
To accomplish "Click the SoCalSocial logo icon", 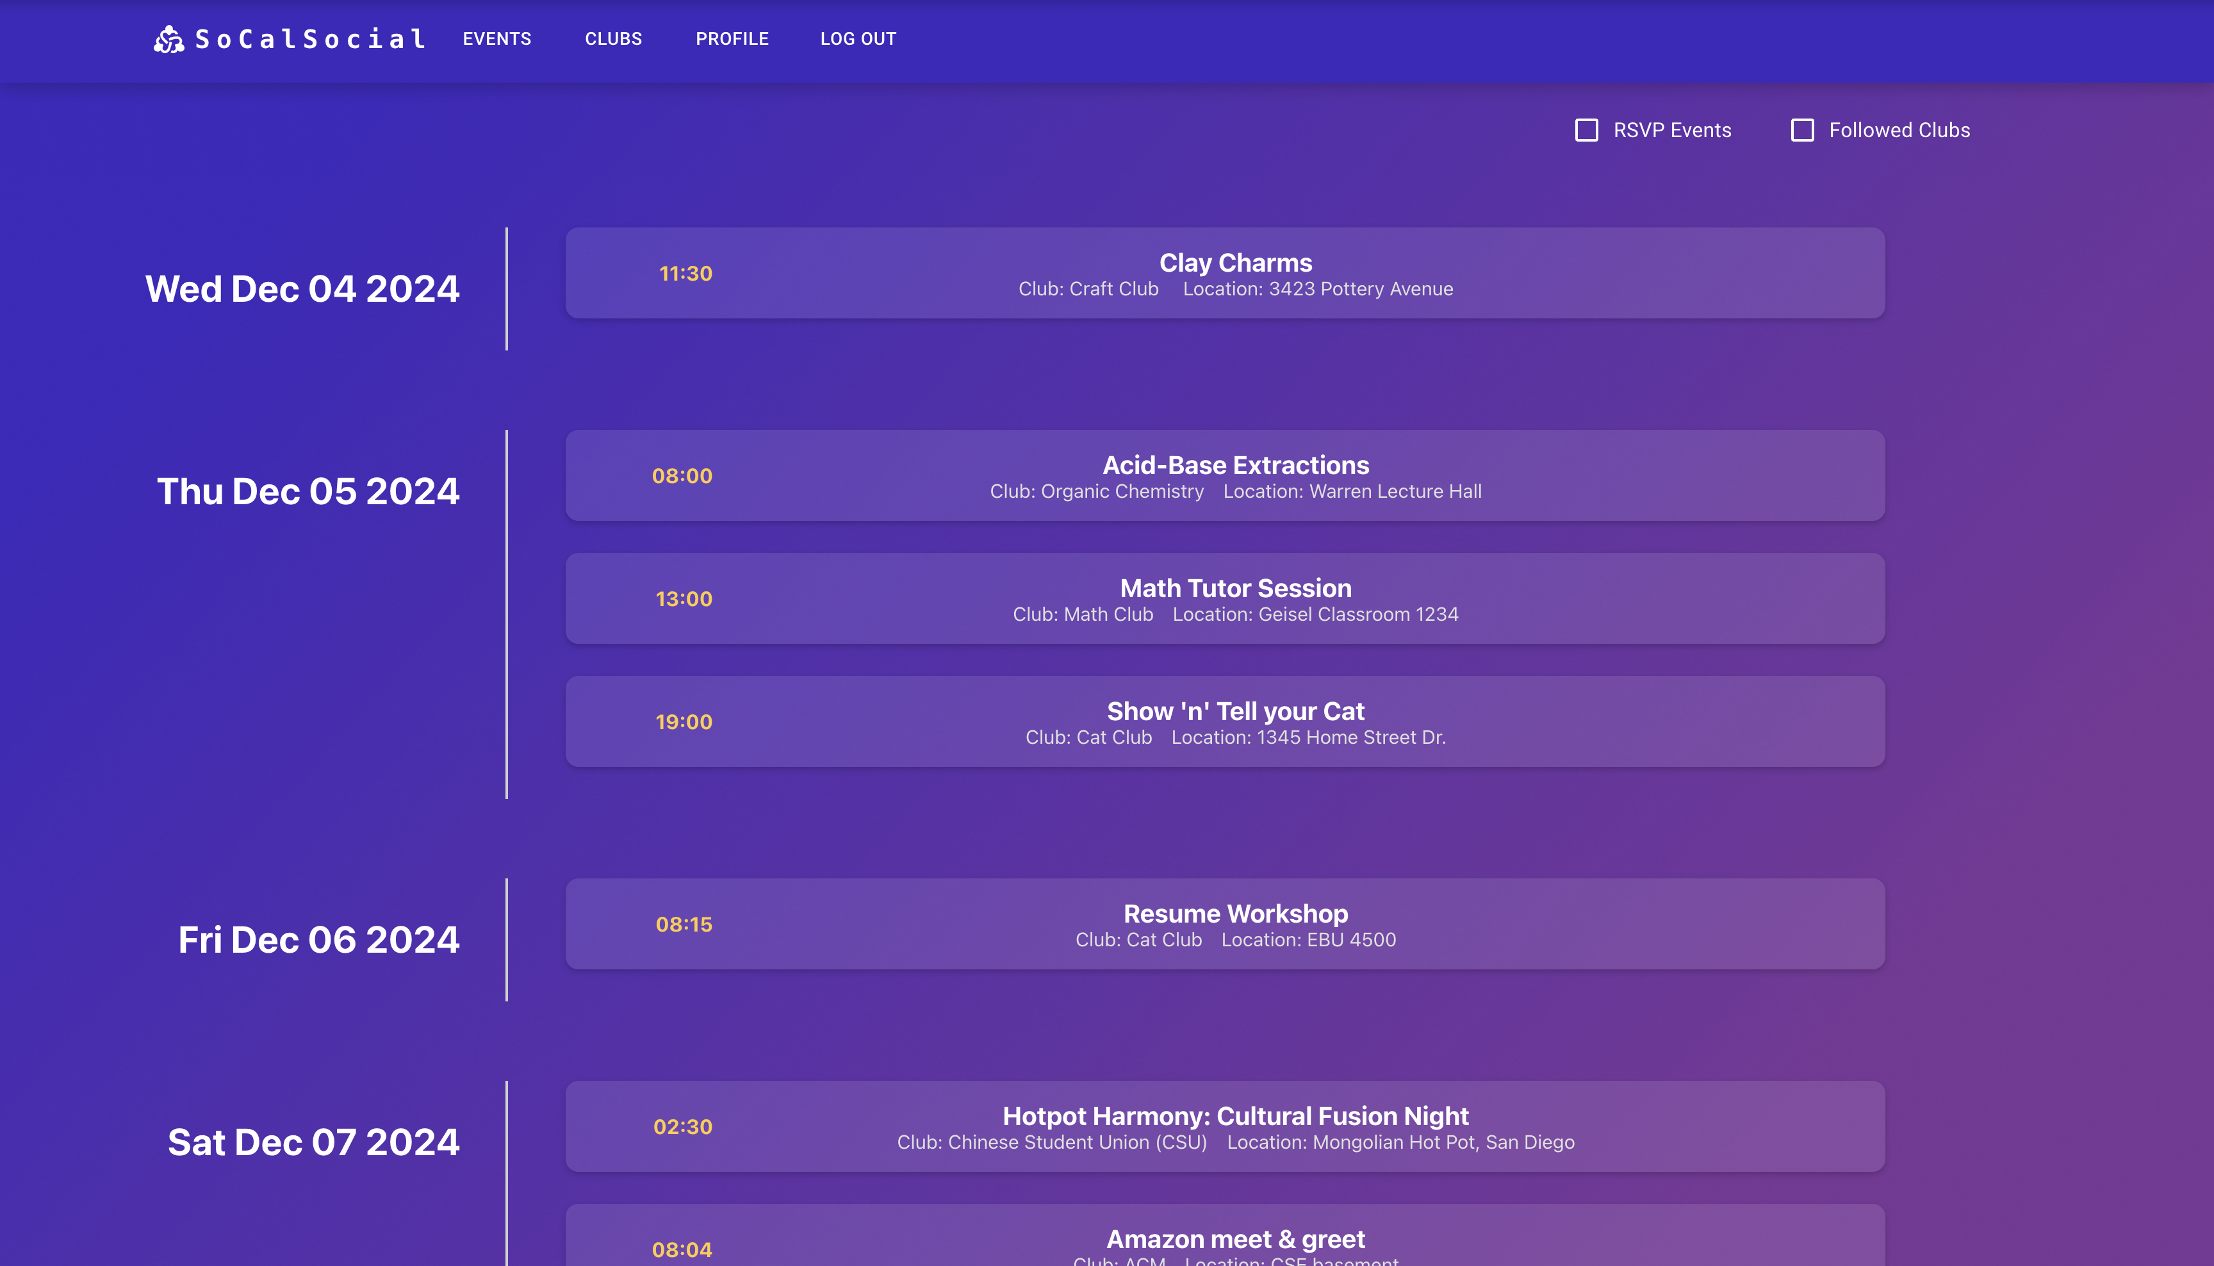I will click(x=168, y=39).
